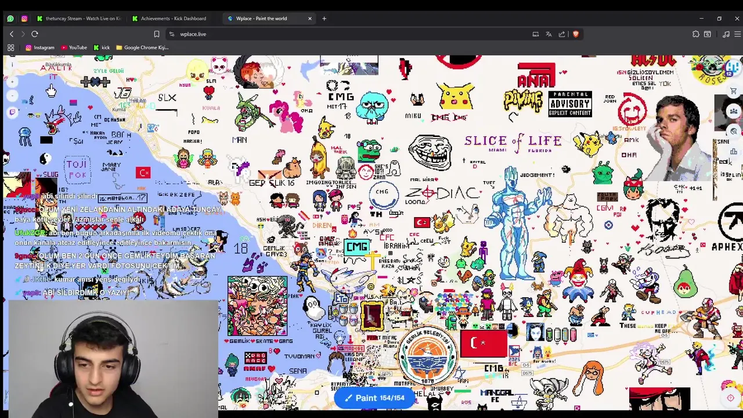
Task: Open the Wplace store cart icon
Action: coord(734,91)
